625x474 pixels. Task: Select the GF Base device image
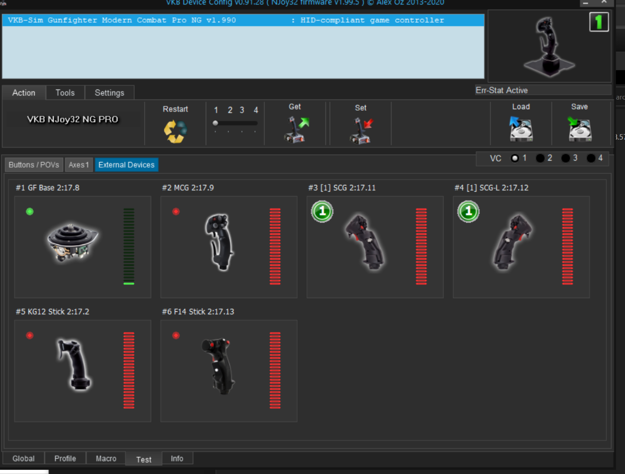[72, 243]
